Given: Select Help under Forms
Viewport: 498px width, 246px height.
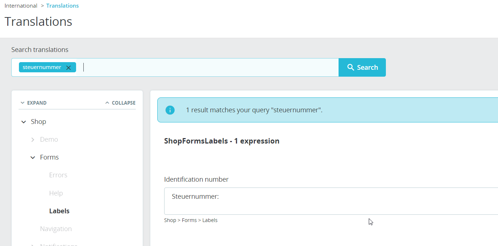Looking at the screenshot, I should tap(56, 193).
